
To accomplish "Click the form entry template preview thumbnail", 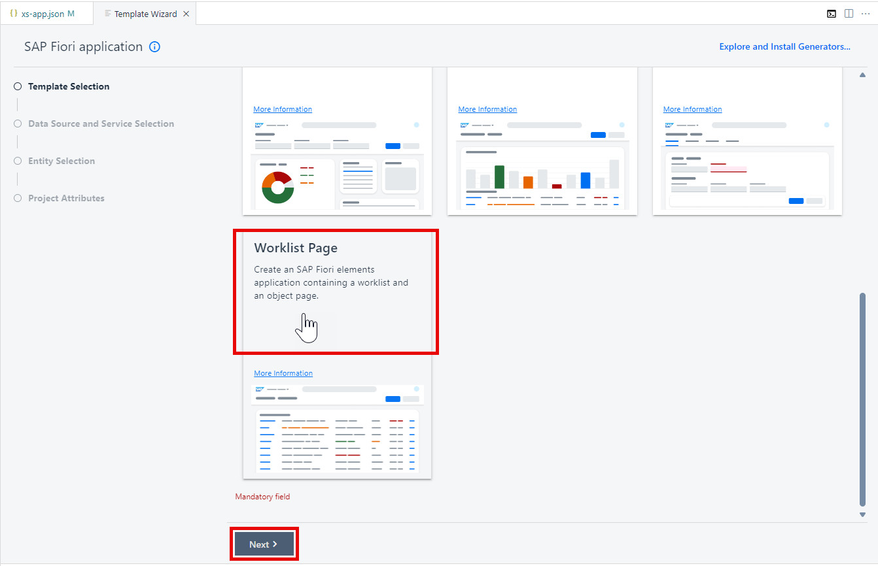I will click(747, 165).
